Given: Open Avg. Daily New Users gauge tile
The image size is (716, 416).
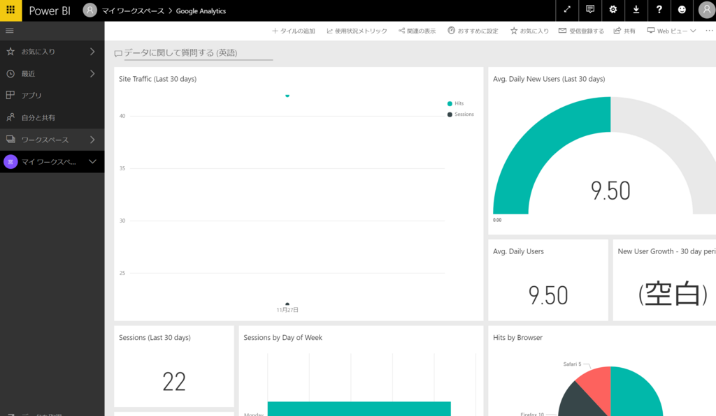Looking at the screenshot, I should point(602,151).
